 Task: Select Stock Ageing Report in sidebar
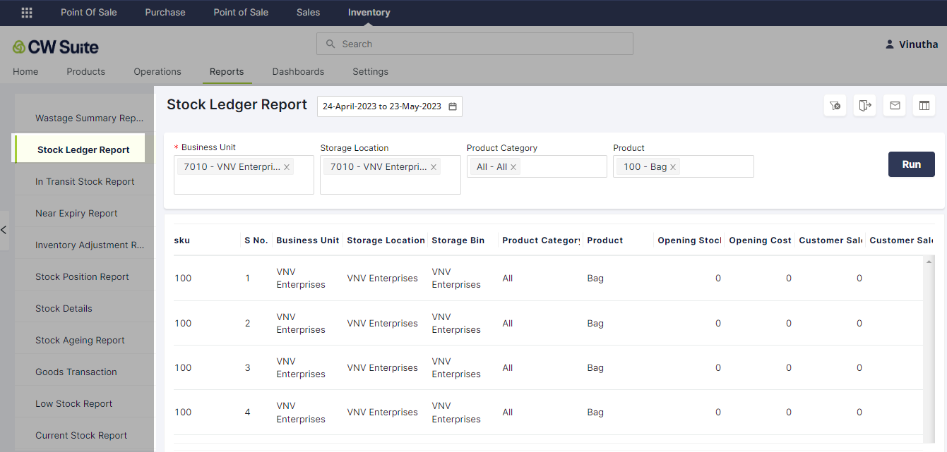[80, 341]
